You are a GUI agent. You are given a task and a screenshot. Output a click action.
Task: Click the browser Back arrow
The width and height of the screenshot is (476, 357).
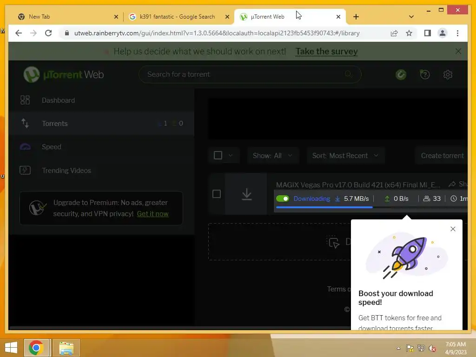[x=19, y=33]
